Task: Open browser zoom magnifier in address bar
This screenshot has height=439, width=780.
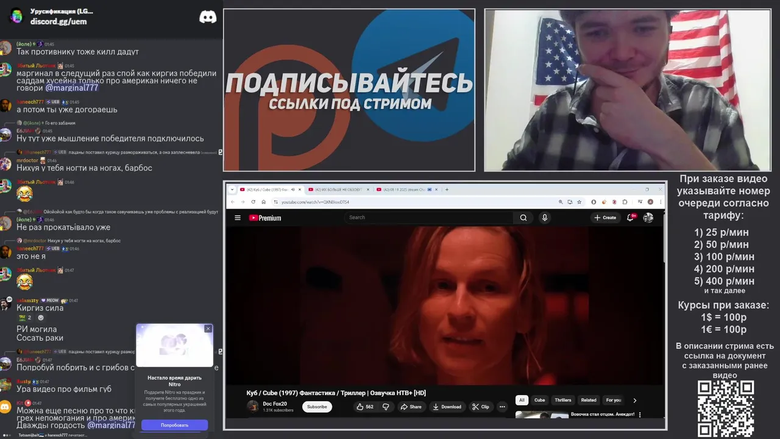Action: pos(561,202)
